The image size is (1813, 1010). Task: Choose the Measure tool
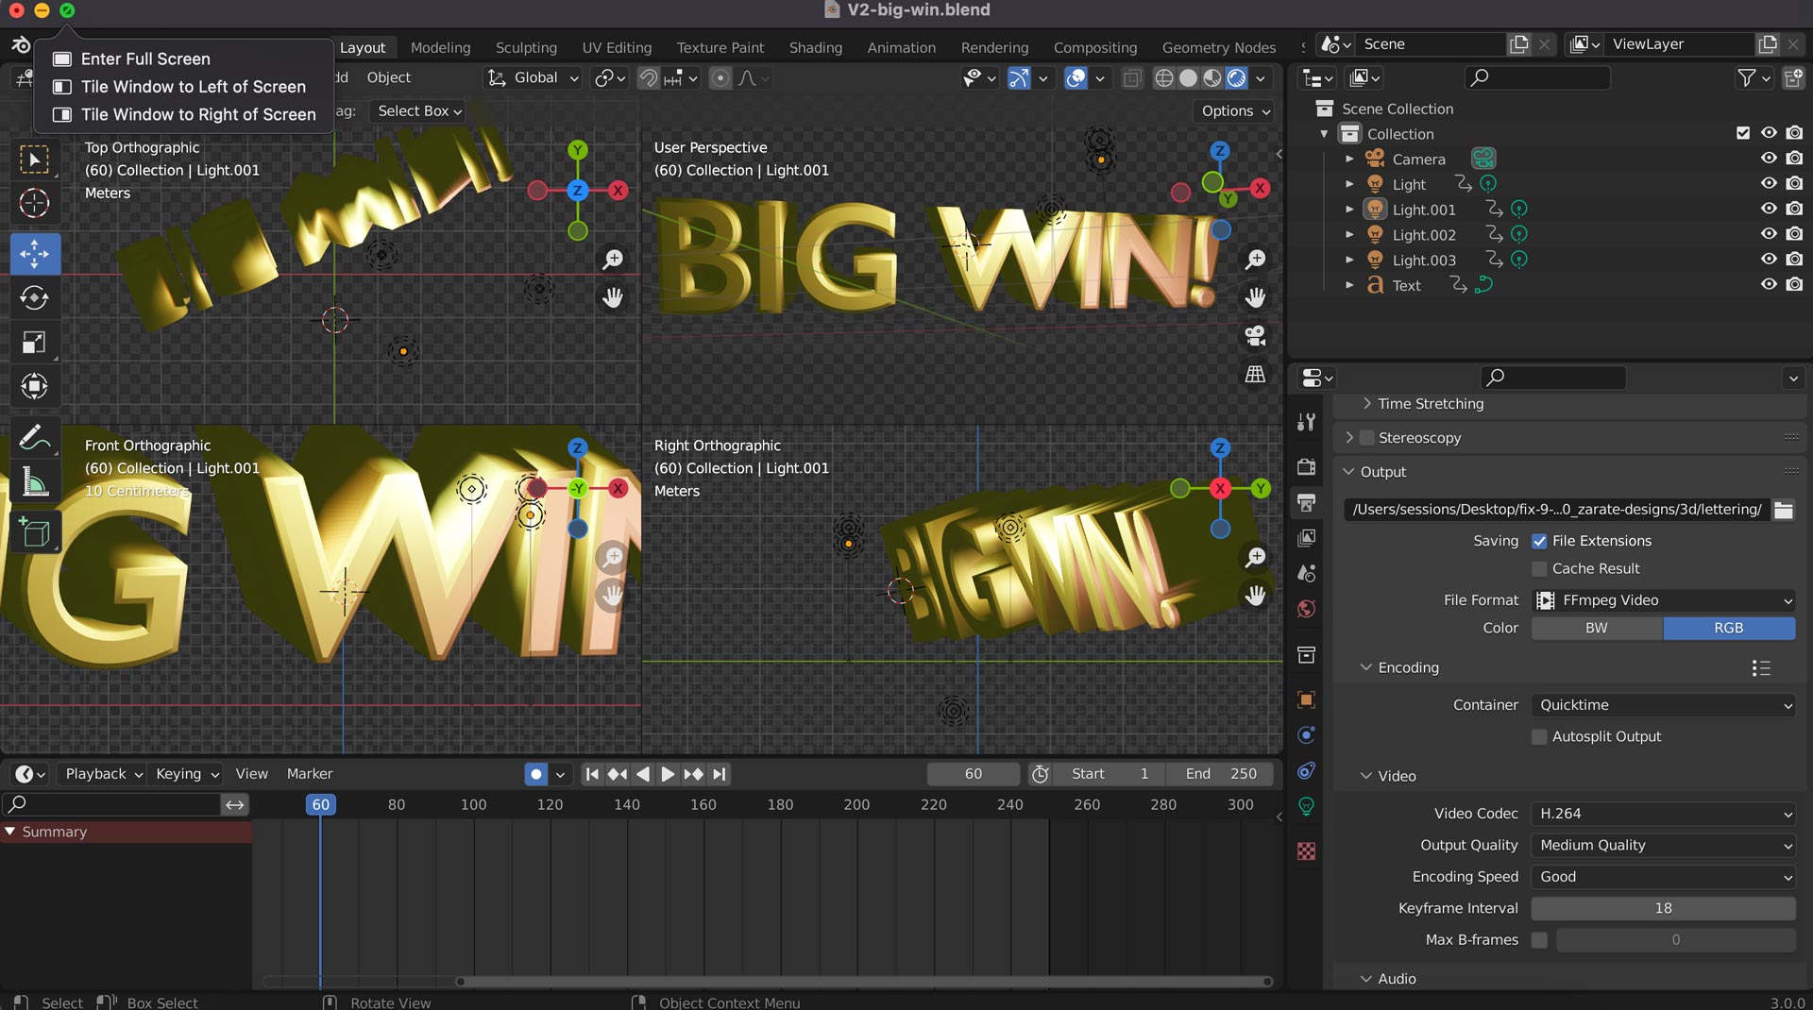[35, 483]
